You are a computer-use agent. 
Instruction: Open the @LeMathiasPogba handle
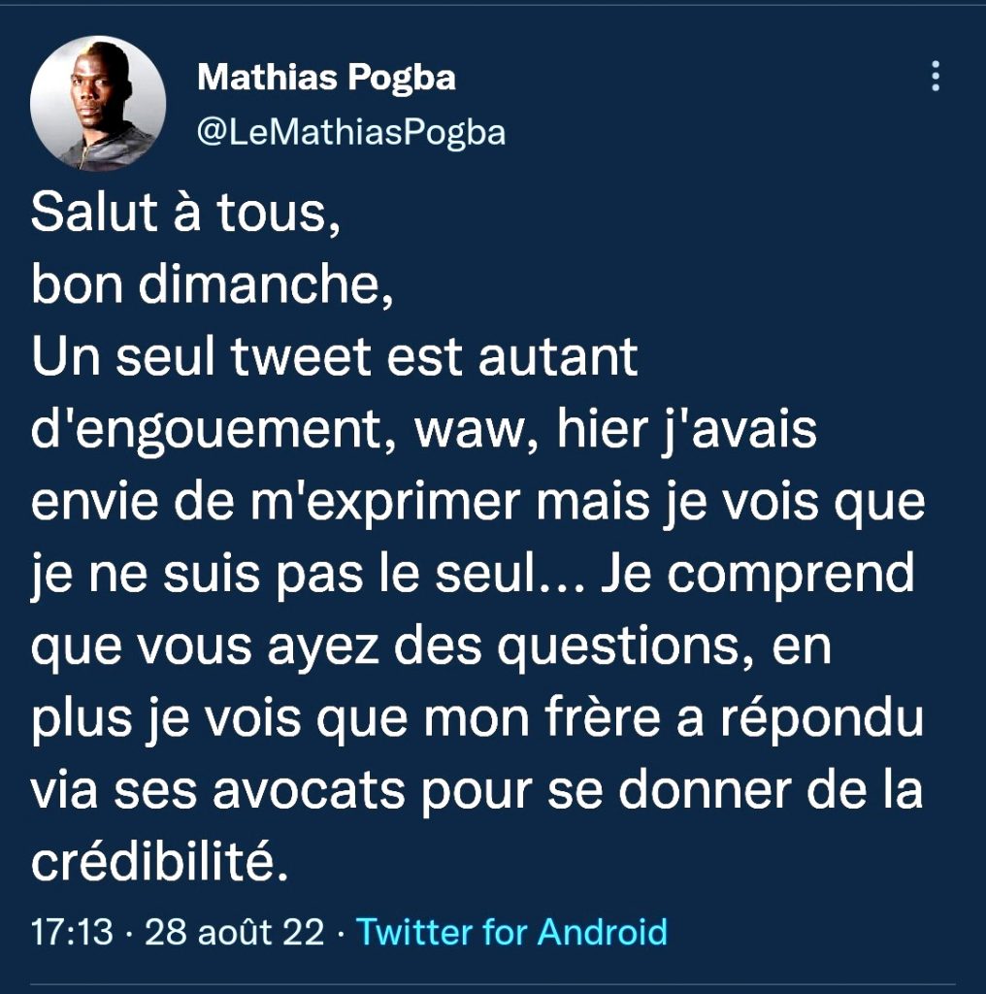[x=351, y=131]
